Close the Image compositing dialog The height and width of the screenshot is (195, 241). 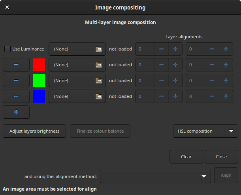point(7,7)
